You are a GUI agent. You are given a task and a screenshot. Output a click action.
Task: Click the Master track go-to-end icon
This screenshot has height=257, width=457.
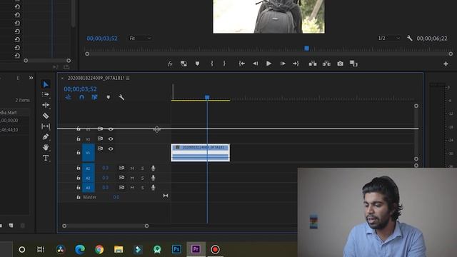click(x=166, y=196)
